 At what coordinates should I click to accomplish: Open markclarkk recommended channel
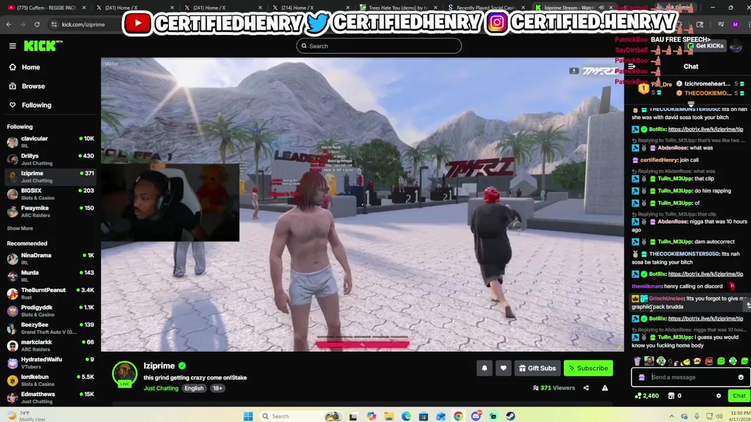click(x=50, y=345)
